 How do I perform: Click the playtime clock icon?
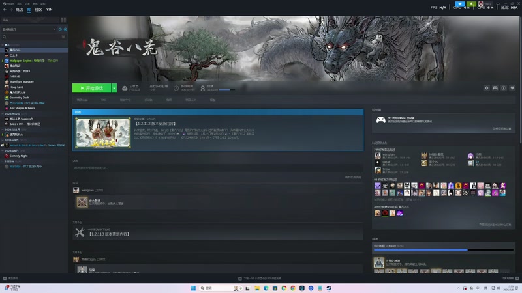pos(176,88)
